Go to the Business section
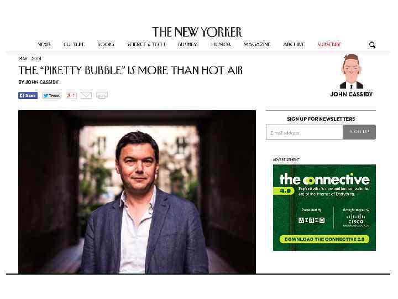 point(188,44)
